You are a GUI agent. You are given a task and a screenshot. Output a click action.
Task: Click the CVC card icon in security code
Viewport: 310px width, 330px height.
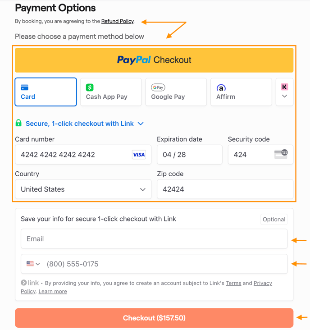point(281,154)
